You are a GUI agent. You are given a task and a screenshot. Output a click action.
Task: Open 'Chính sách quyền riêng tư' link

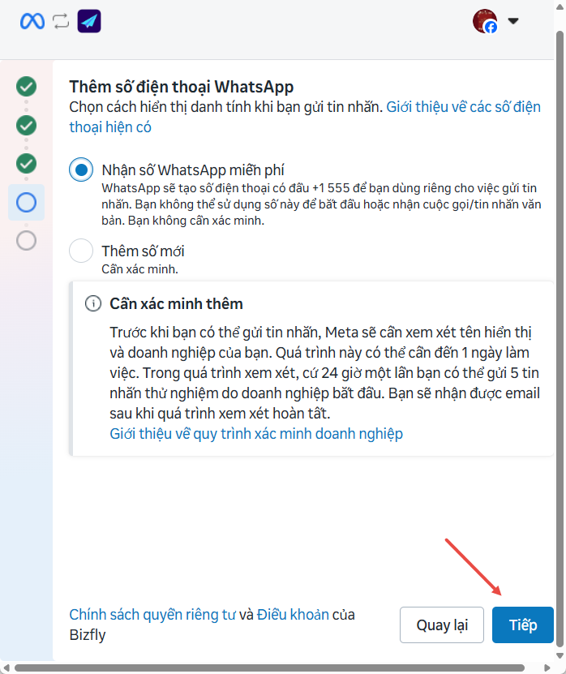[152, 615]
